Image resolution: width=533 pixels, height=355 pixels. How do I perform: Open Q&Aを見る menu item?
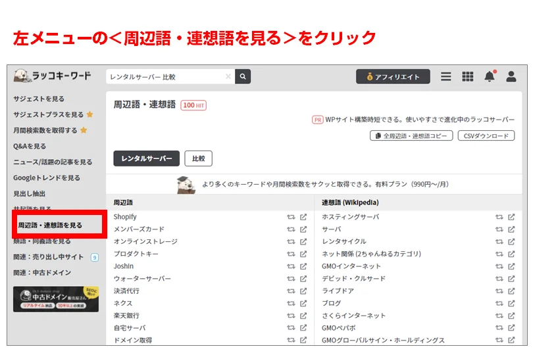pos(30,147)
